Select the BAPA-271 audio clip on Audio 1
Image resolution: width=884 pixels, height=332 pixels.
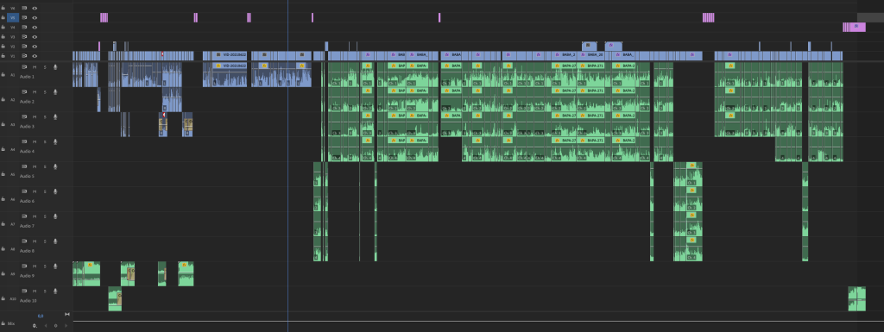pyautogui.click(x=590, y=74)
